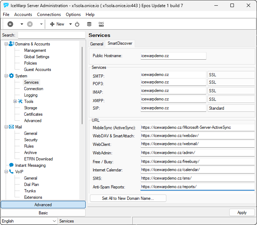The width and height of the screenshot is (257, 225).
Task: Select ETRN Download tree item
Action: tap(38, 159)
